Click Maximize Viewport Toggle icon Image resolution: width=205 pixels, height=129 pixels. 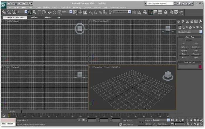click(201, 124)
